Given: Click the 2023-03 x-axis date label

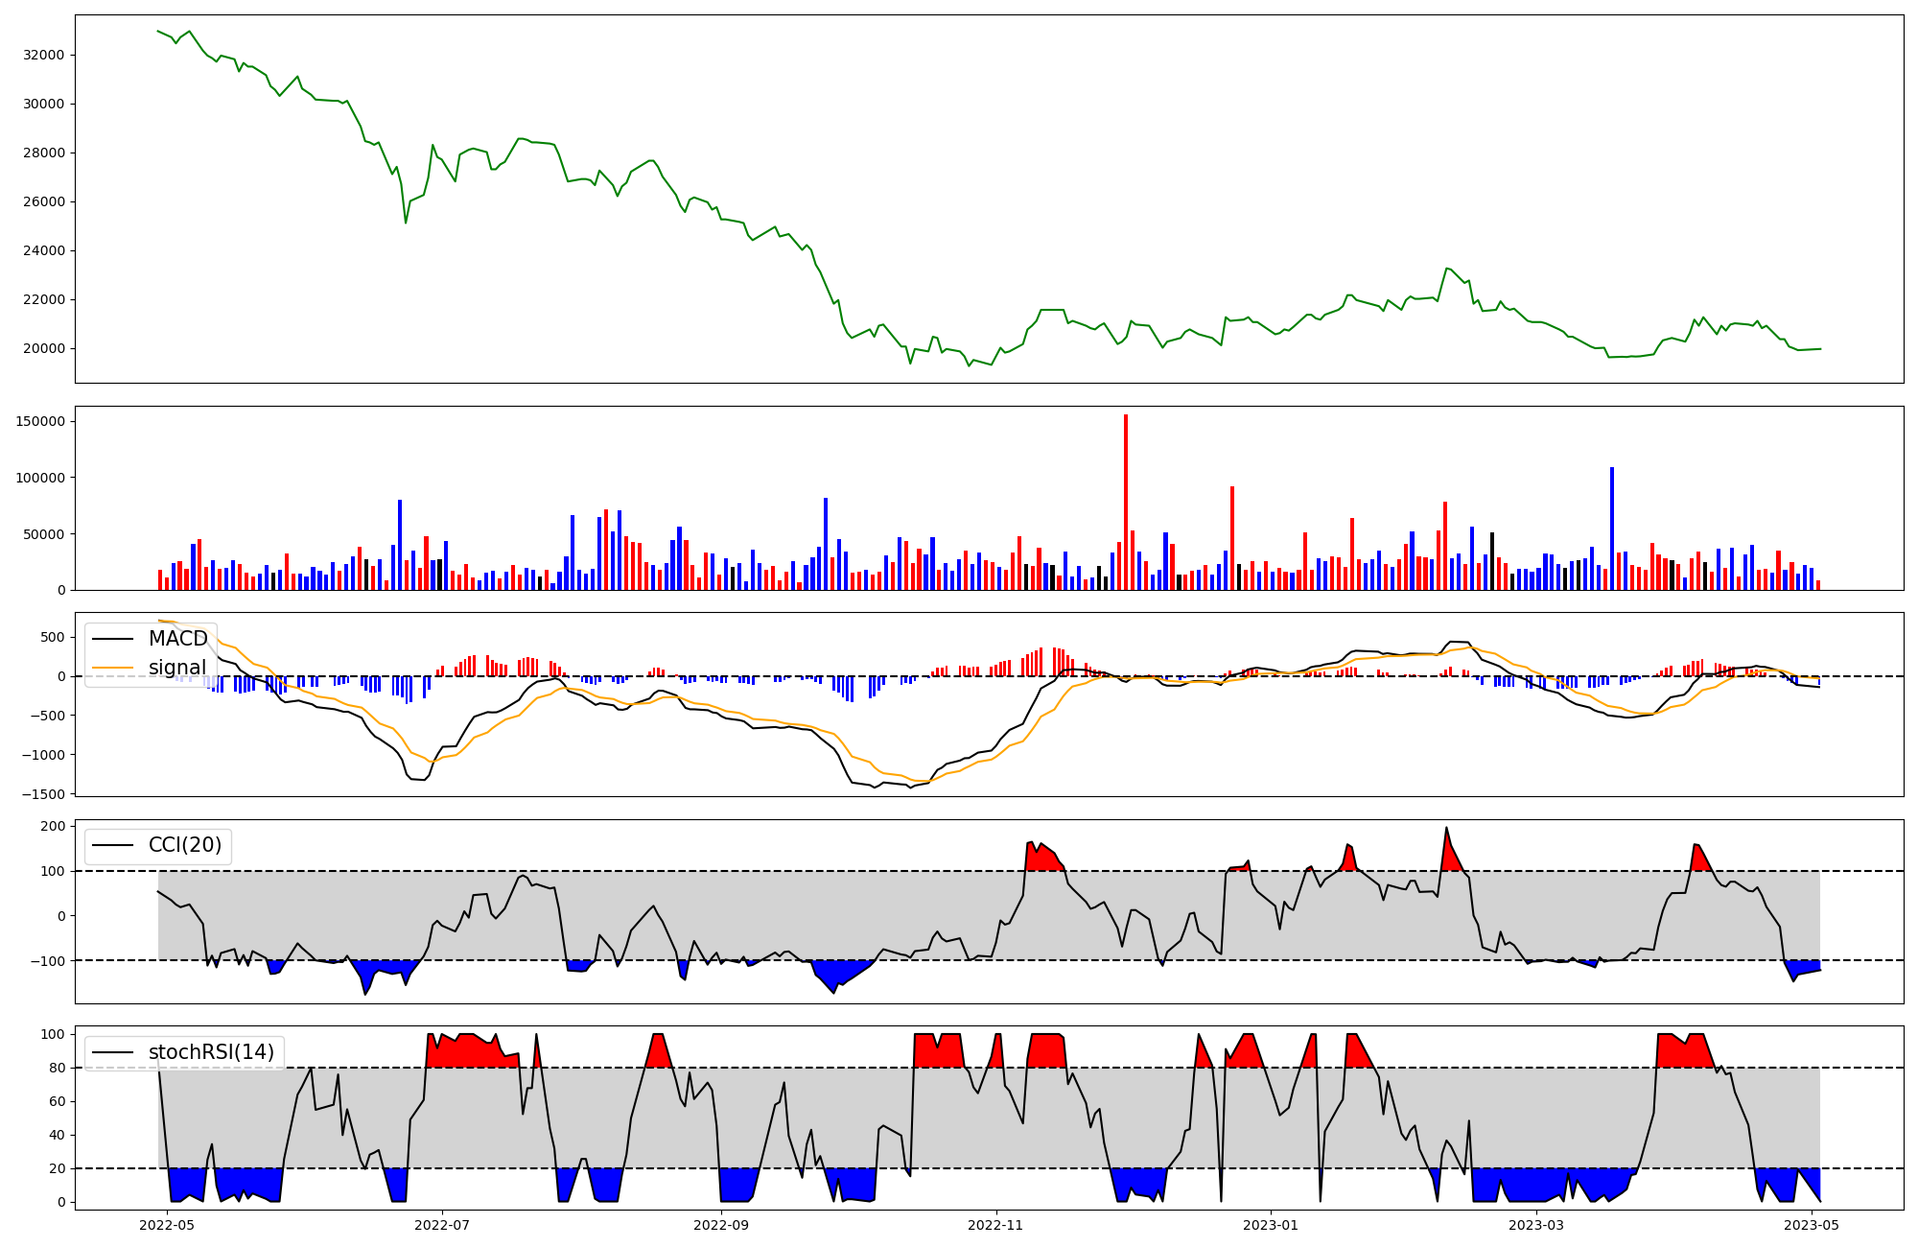Looking at the screenshot, I should tap(1536, 1225).
